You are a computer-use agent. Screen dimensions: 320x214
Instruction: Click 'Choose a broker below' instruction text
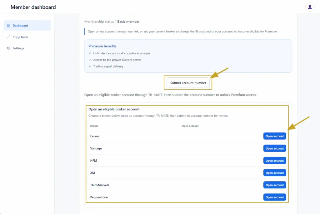pos(158,115)
